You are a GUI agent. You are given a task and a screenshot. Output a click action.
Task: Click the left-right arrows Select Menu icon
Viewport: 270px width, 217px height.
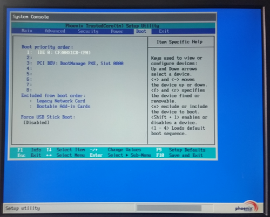pos(49,155)
